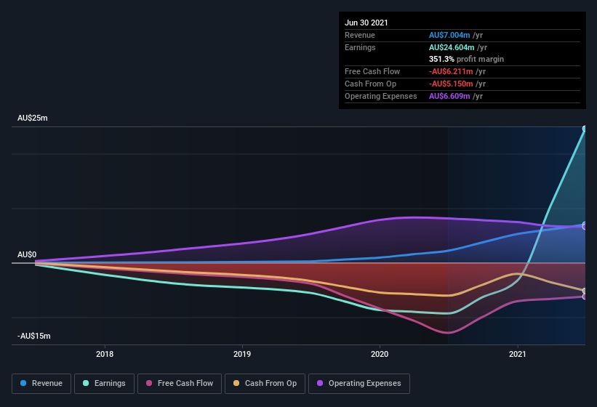The width and height of the screenshot is (597, 407).
Task: Click the Free Cash Flow endpoint marker
Action: (585, 297)
